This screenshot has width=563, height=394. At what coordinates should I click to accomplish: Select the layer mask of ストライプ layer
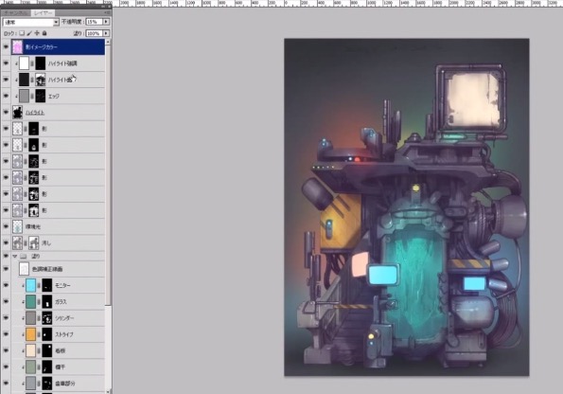click(47, 334)
